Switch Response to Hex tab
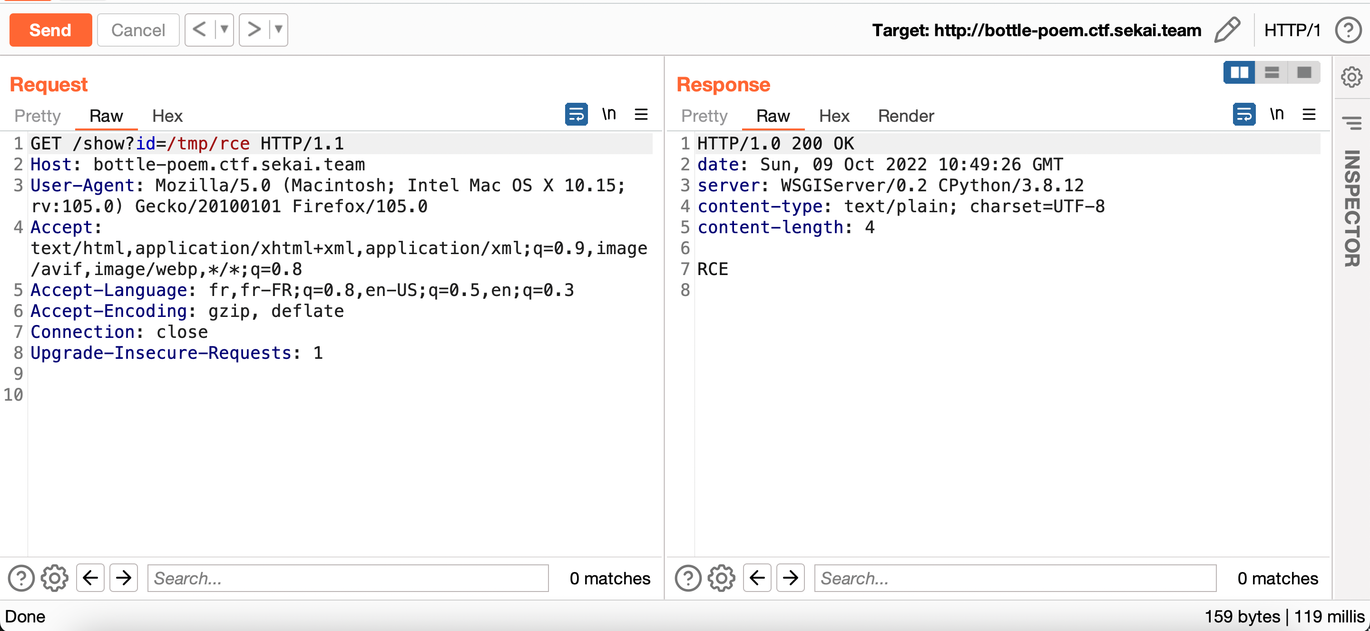Screen dimensions: 1370x631 (834, 116)
